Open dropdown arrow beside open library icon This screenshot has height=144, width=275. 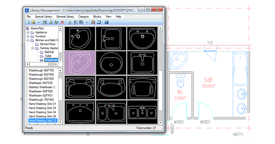click(x=39, y=22)
